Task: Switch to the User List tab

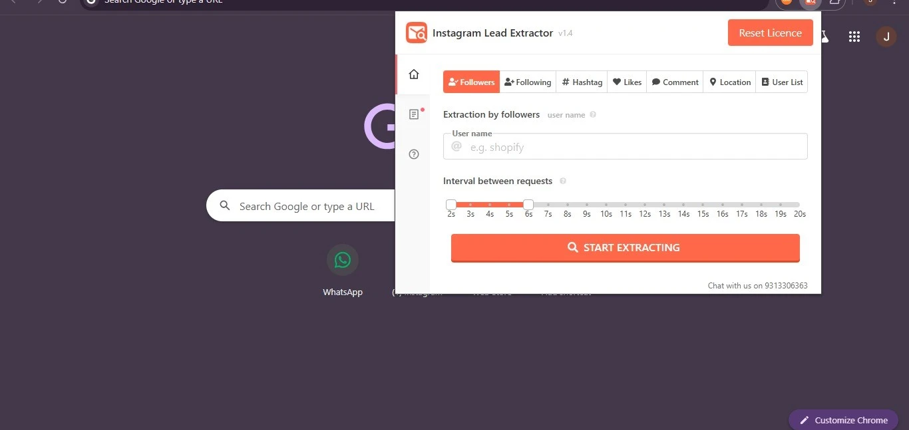Action: [x=782, y=82]
